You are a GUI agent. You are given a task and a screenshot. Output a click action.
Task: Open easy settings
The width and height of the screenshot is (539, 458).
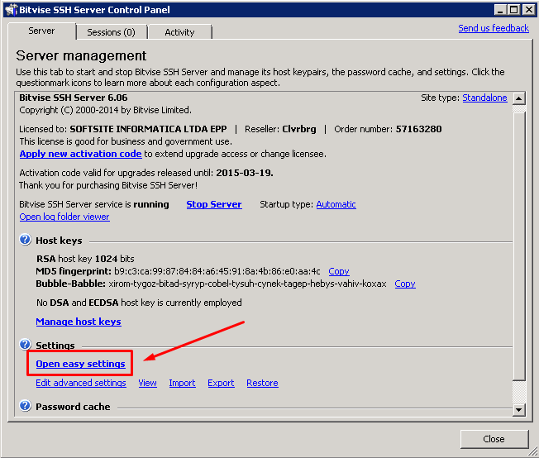click(x=80, y=364)
